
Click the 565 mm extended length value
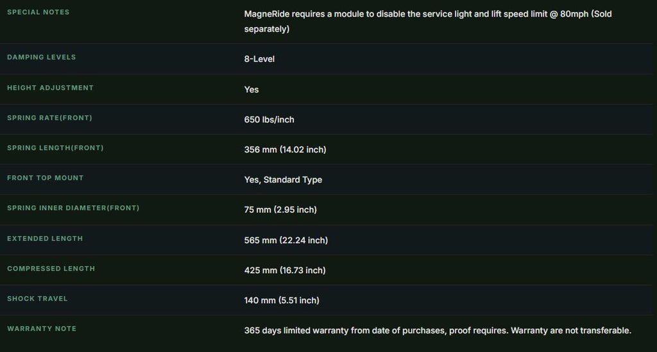click(x=286, y=240)
